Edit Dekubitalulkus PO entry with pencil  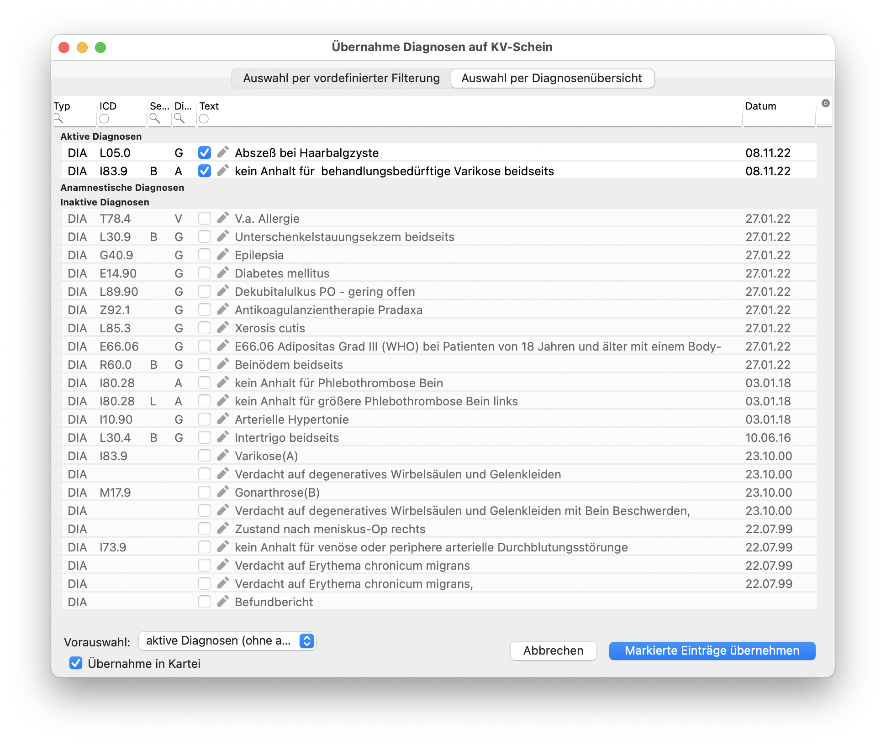point(222,291)
